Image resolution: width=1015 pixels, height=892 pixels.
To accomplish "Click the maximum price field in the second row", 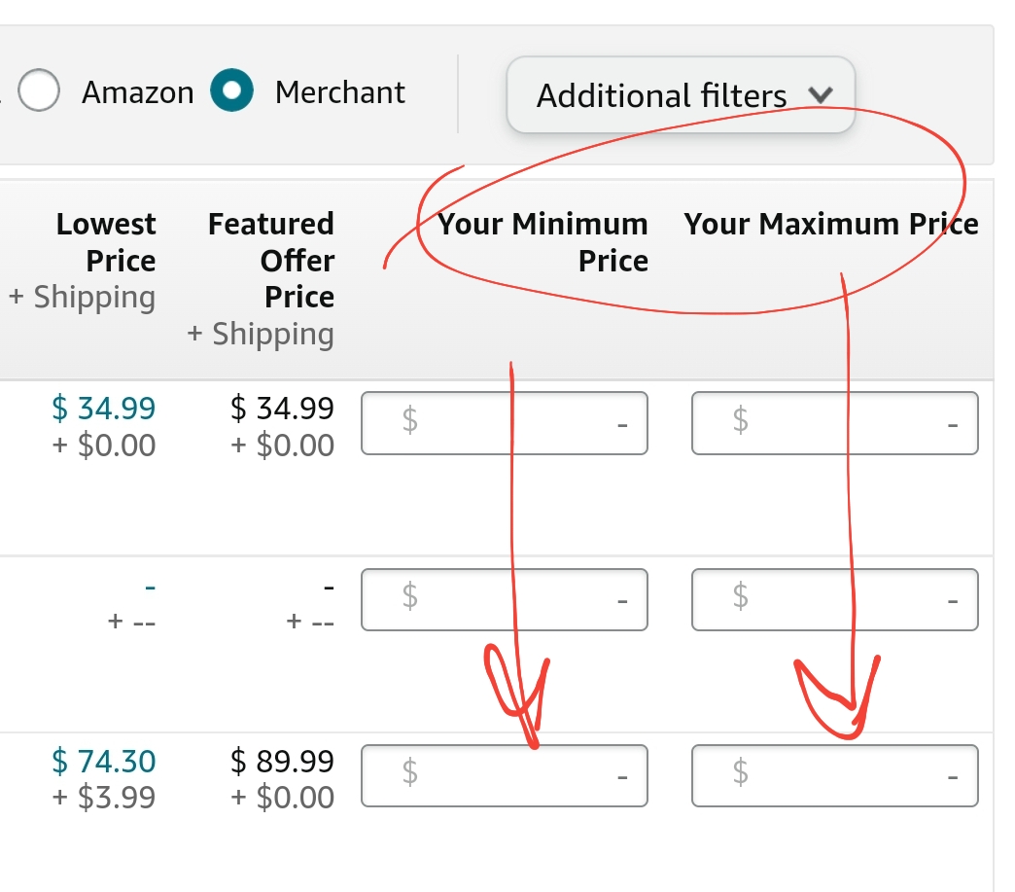I will coord(834,599).
